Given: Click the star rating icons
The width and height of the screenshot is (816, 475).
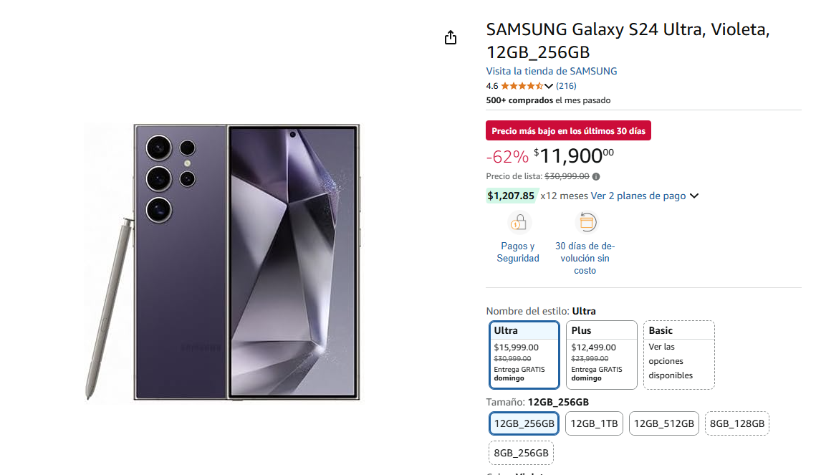Looking at the screenshot, I should [522, 86].
